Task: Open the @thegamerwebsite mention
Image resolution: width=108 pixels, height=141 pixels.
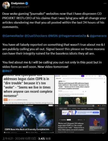Action: pyautogui.click(x=72, y=36)
